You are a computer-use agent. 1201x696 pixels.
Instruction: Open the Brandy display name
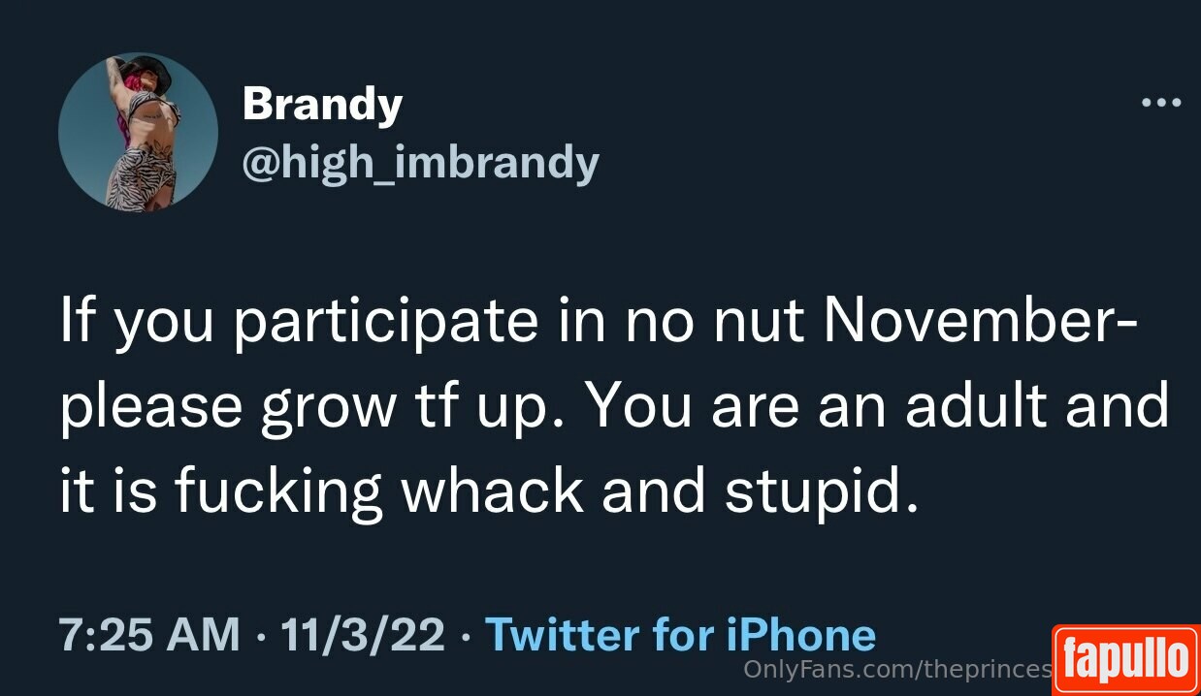point(322,103)
